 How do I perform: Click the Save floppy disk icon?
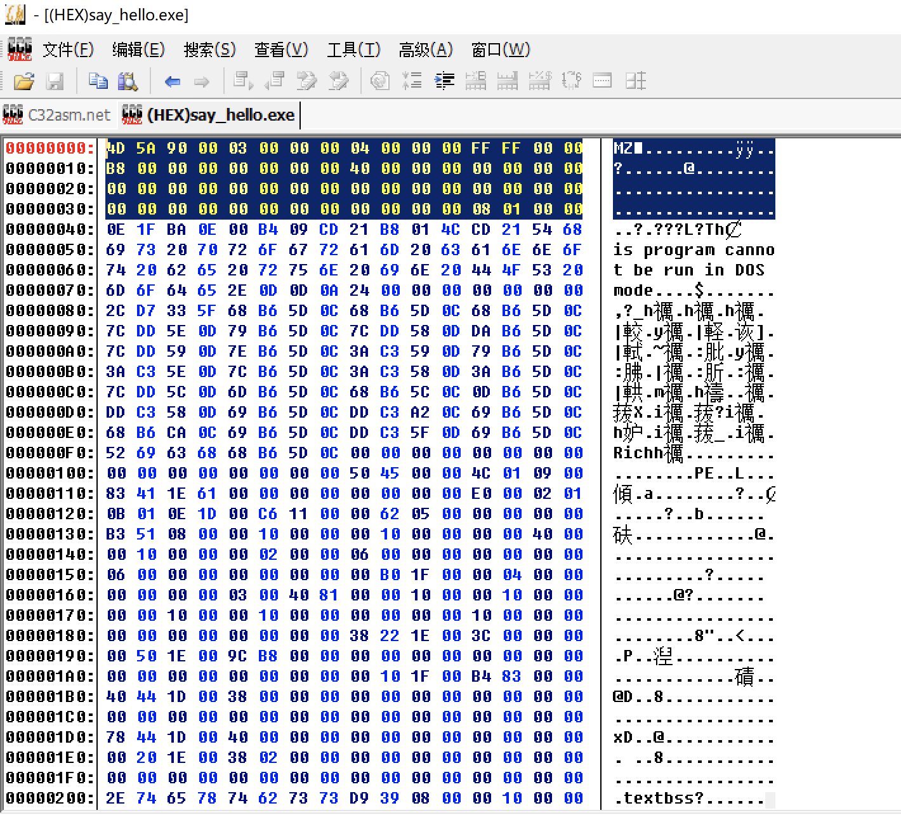click(x=55, y=81)
